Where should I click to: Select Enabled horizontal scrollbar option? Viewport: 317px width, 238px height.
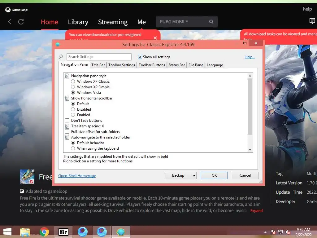coord(73,115)
